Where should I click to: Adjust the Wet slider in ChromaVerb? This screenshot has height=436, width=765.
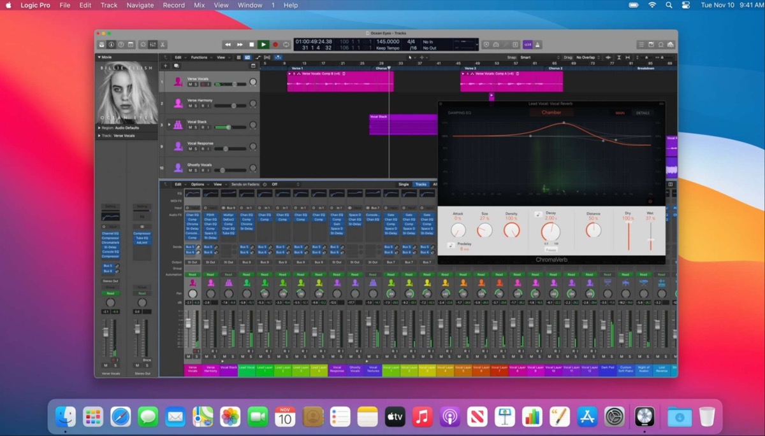point(650,240)
